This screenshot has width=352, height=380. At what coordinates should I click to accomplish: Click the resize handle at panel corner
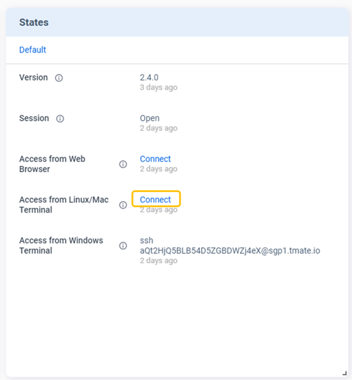point(345,373)
